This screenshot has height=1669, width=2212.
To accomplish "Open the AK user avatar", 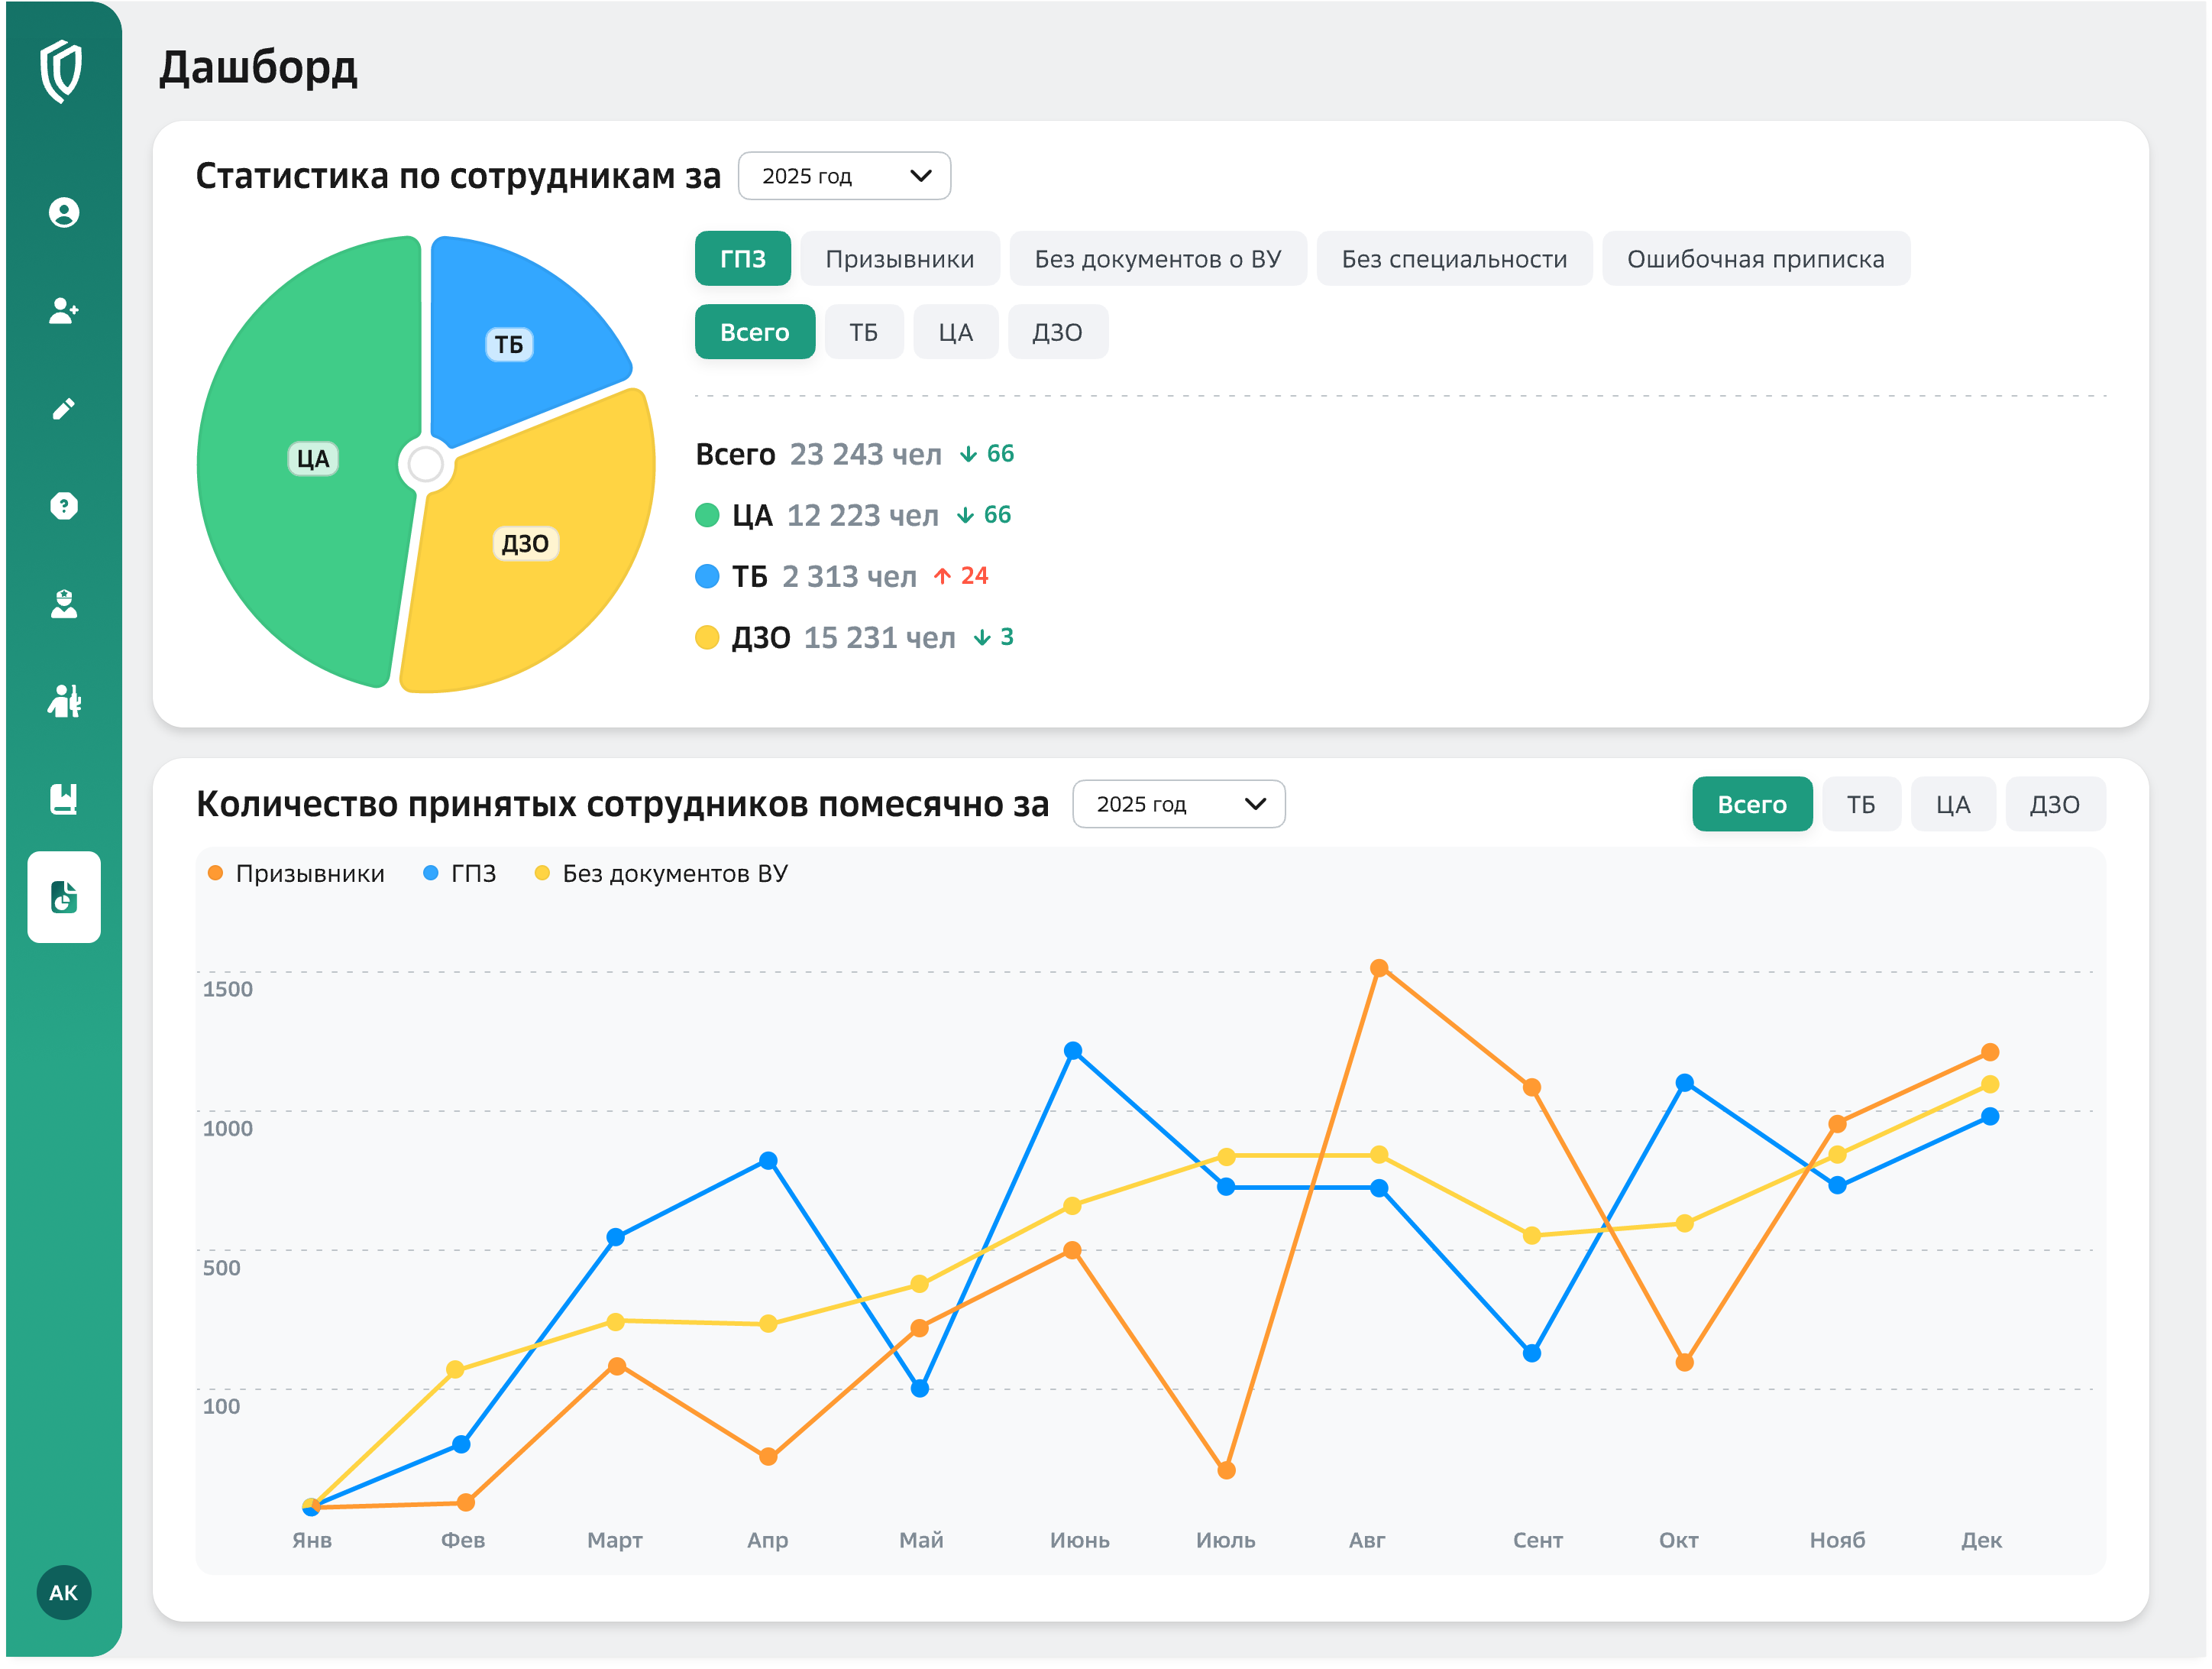I will click(64, 1592).
